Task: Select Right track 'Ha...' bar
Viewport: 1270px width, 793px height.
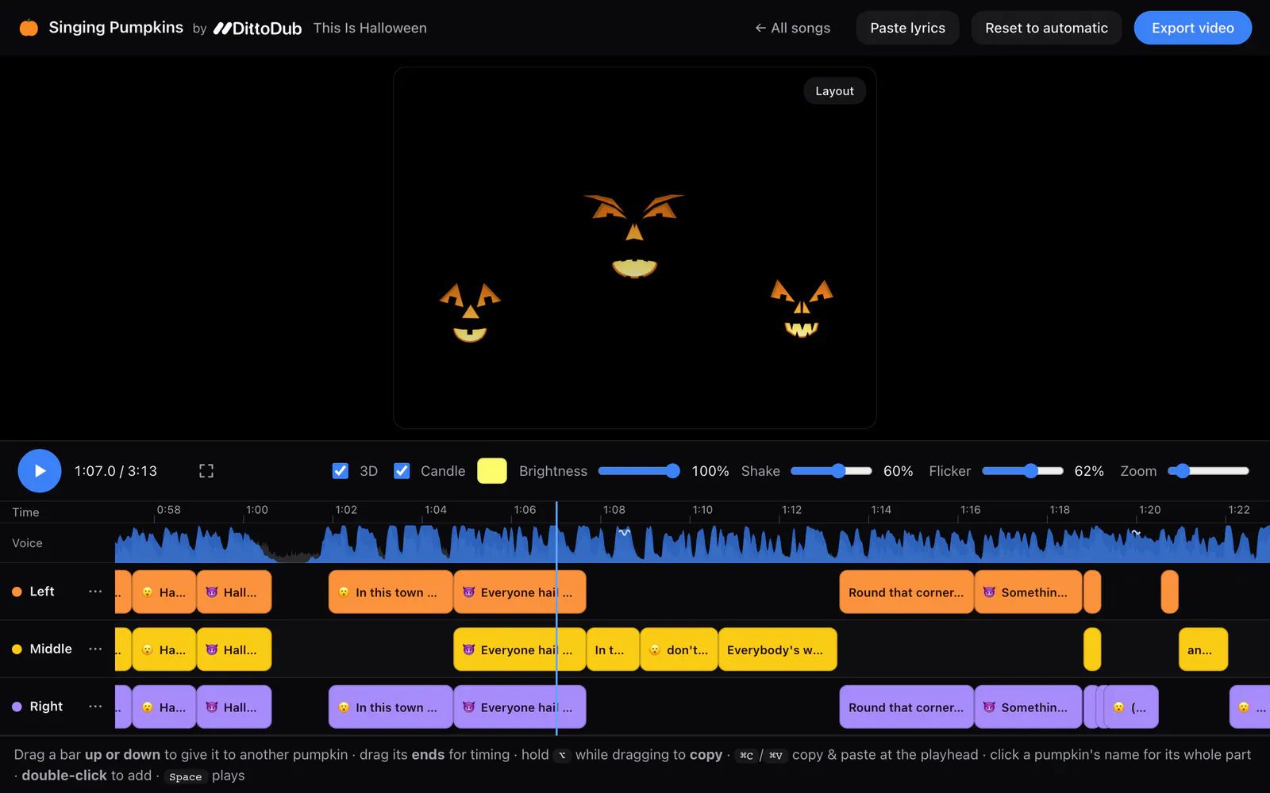Action: pyautogui.click(x=164, y=707)
